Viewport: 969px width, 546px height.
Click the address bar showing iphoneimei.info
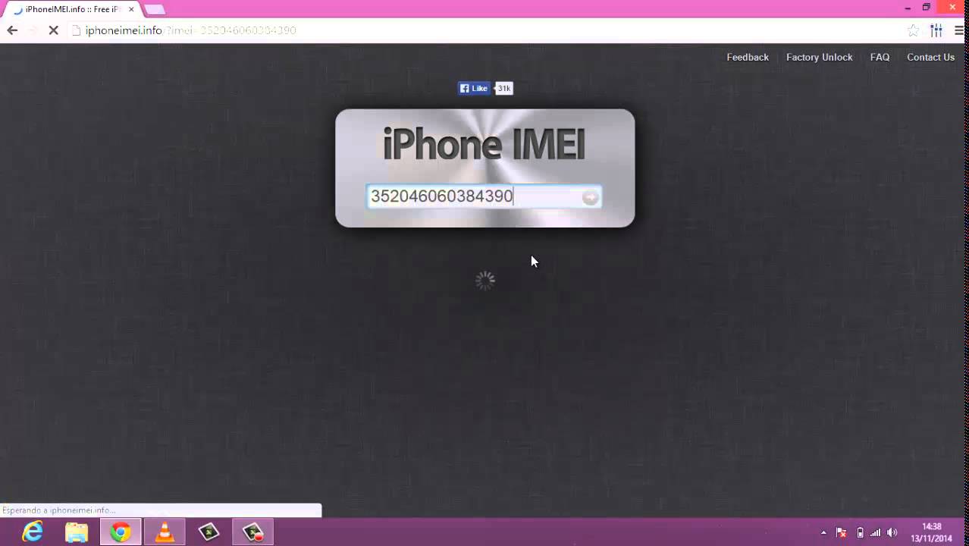pos(485,30)
